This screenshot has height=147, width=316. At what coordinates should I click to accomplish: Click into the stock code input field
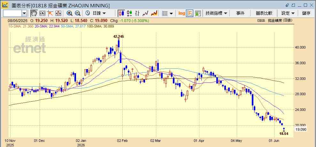[x=12, y=13]
